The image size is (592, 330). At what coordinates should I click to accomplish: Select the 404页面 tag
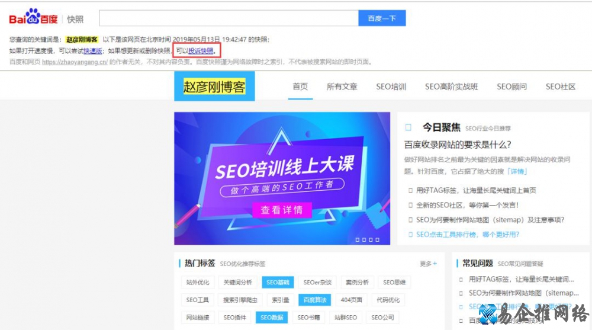click(x=351, y=300)
